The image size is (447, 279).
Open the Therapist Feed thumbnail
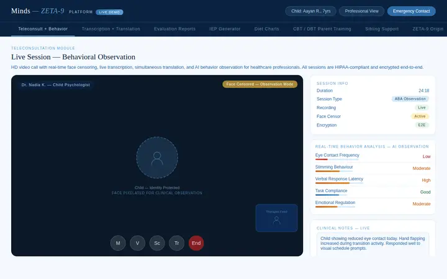[x=276, y=218]
